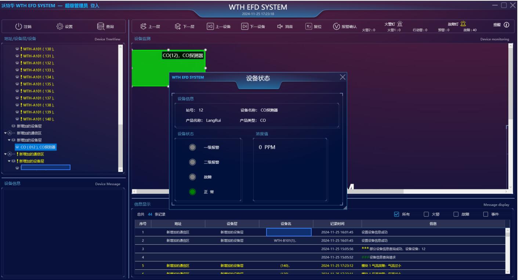Open the 查询 query database icon
Image resolution: width=518 pixels, height=280 pixels.
101,26
